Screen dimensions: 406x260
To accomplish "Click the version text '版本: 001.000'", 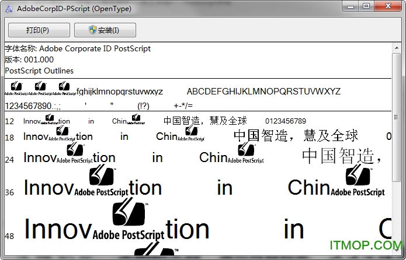I will tap(29, 59).
